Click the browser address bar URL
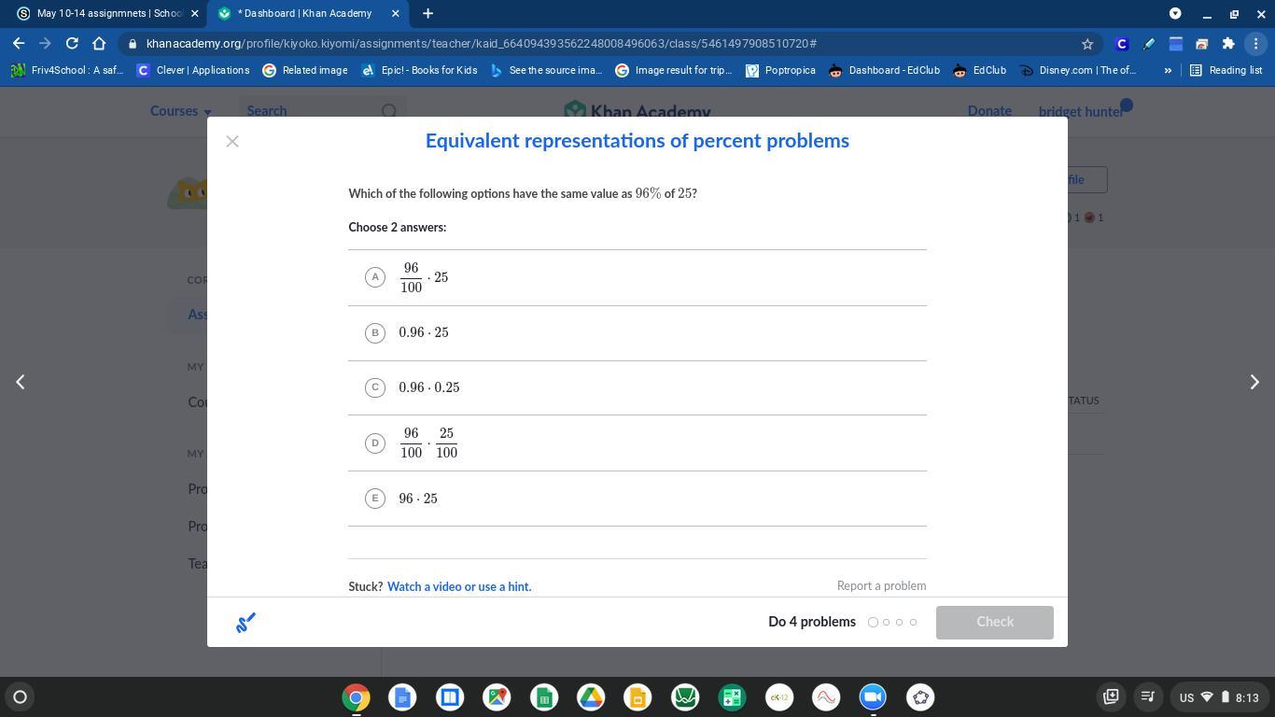 point(481,44)
